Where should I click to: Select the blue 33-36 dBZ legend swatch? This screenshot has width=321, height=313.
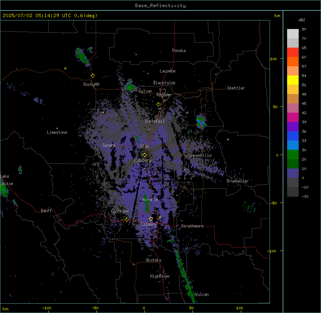293,136
